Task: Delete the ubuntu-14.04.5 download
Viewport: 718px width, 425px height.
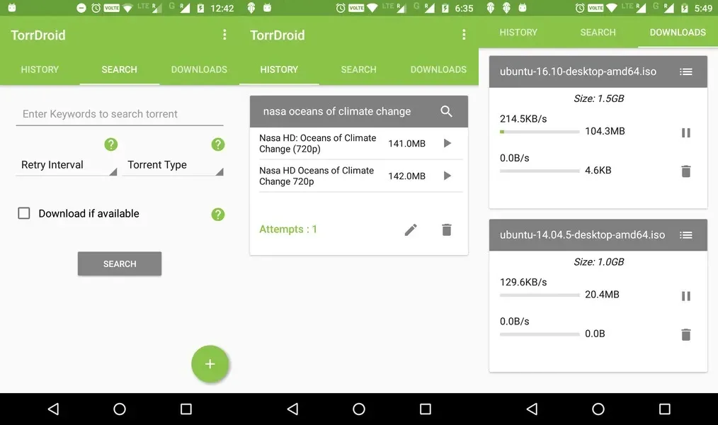Action: pos(685,335)
